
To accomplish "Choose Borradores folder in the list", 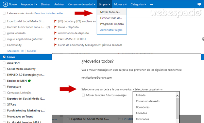I will coord(142,107).
